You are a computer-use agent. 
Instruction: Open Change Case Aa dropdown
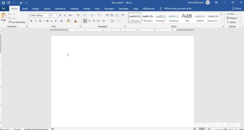click(71, 15)
